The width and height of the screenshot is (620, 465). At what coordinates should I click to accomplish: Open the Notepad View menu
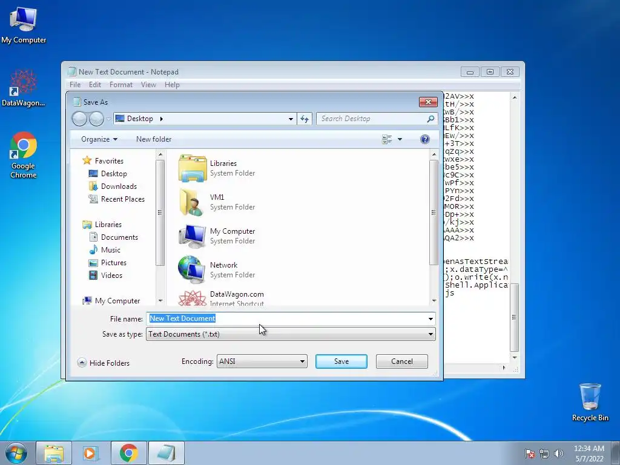click(148, 85)
